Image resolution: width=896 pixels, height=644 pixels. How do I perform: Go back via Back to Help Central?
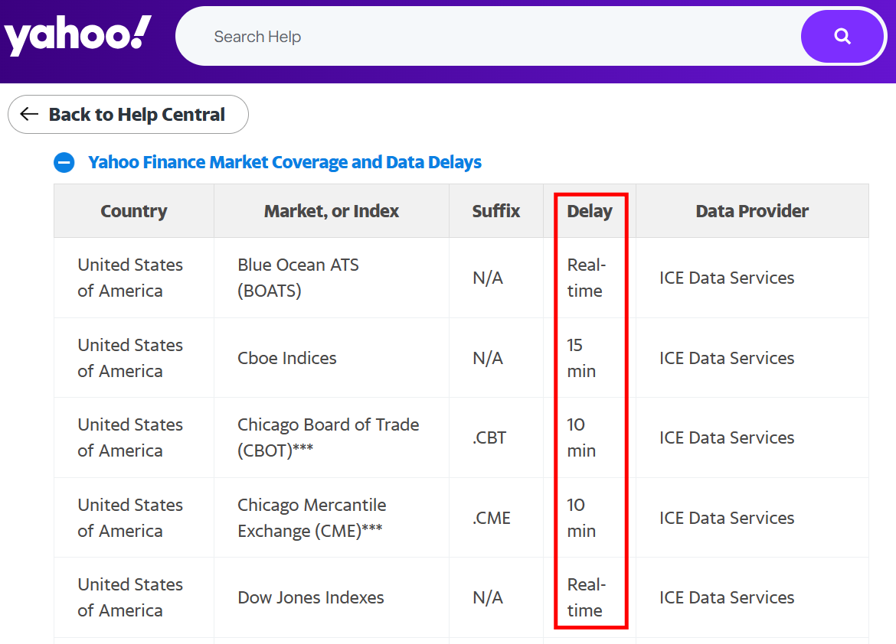[128, 114]
